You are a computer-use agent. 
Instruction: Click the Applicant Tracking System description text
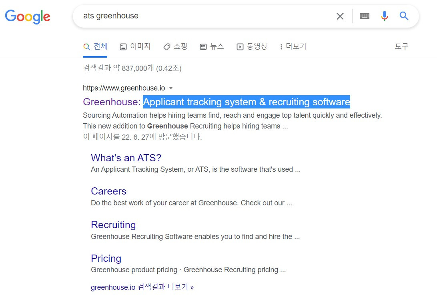click(196, 169)
